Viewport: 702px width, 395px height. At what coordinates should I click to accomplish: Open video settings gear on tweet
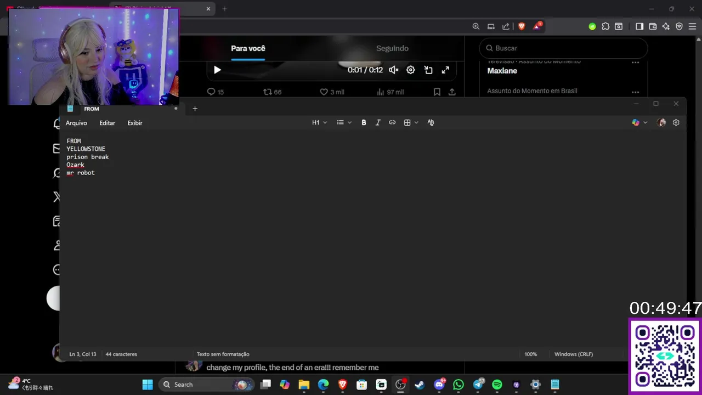[410, 70]
